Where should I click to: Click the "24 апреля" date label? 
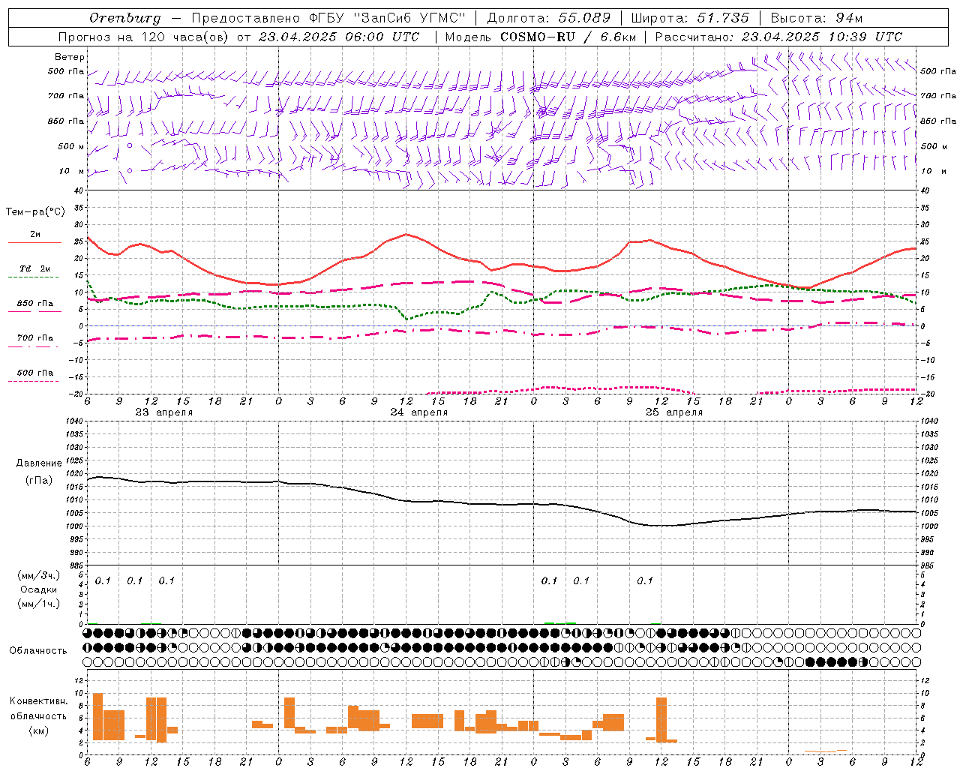tap(419, 412)
